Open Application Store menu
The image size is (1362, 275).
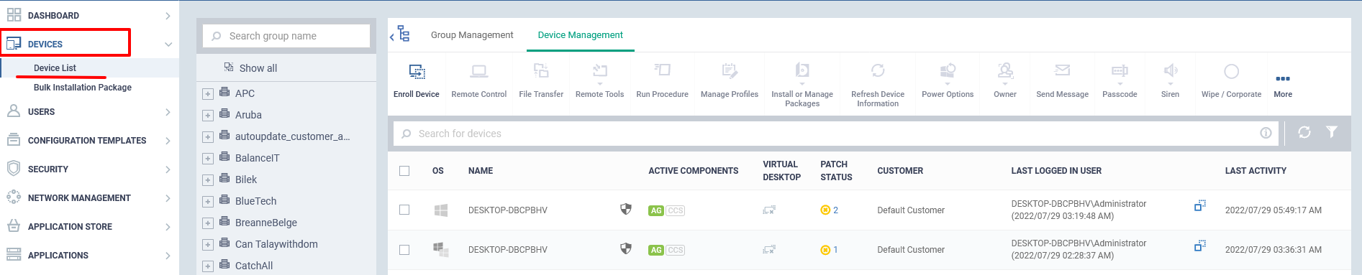coord(89,226)
